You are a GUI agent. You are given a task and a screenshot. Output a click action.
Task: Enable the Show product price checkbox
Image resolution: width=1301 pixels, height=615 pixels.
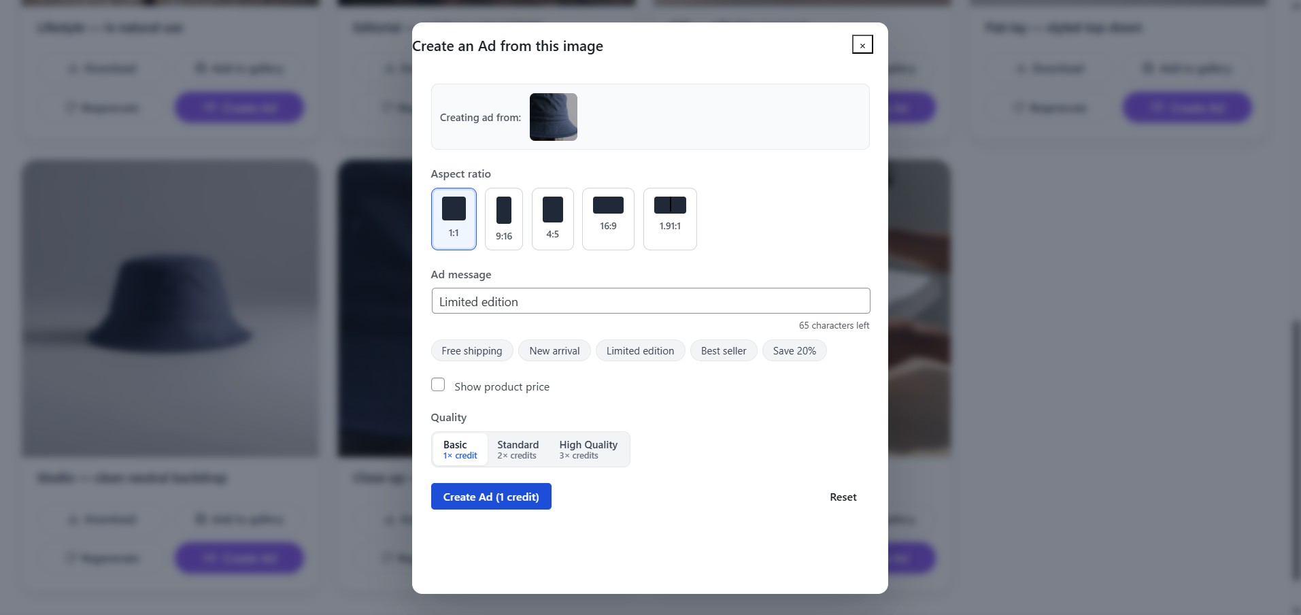click(438, 385)
